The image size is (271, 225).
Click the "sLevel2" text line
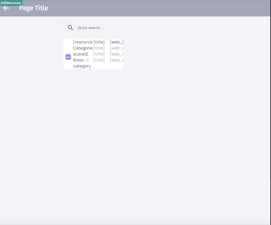coord(80,54)
